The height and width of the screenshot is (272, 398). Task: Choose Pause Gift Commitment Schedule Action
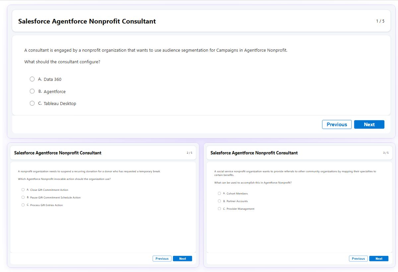(x=23, y=197)
